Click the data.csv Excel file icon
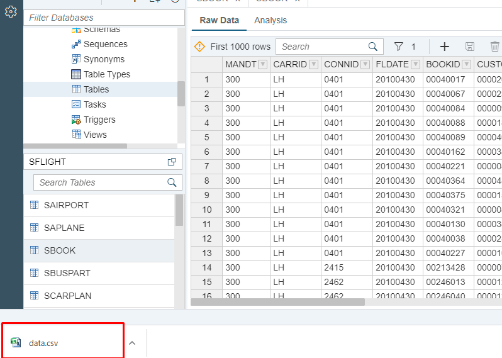Viewport: 502px width, 358px height. pos(16,342)
